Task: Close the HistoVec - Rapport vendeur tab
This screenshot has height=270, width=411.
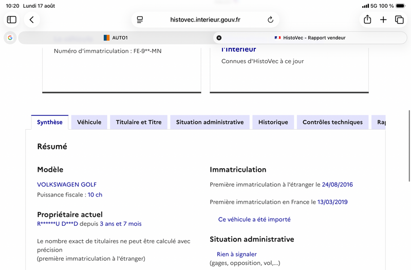Action: 219,38
